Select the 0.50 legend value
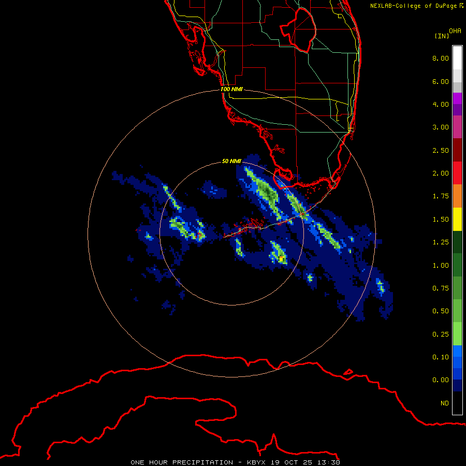Screen dimensions: 466x466 [441, 311]
